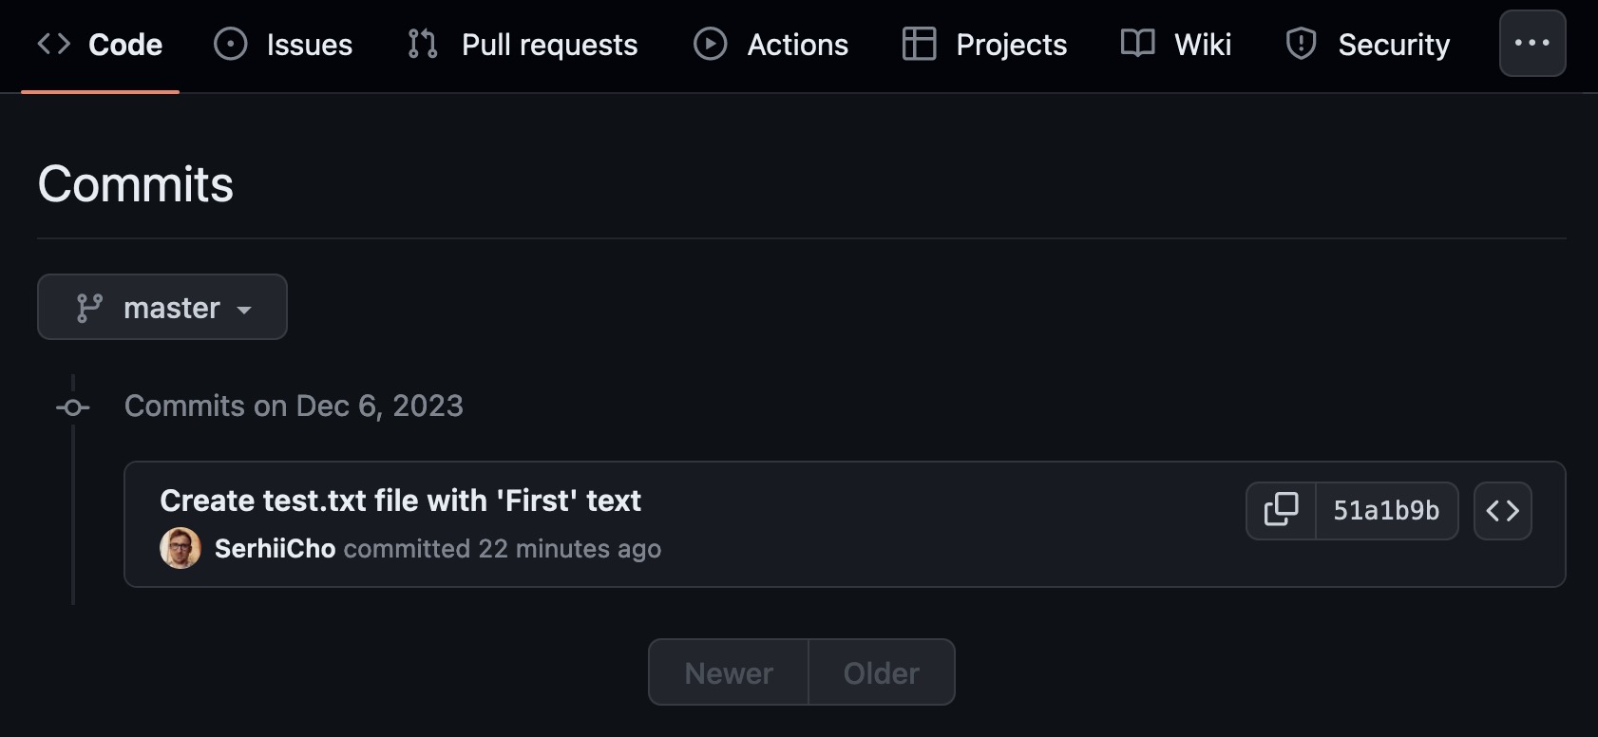Open the overflow menu with three dots
Image resolution: width=1598 pixels, height=737 pixels.
point(1531,43)
